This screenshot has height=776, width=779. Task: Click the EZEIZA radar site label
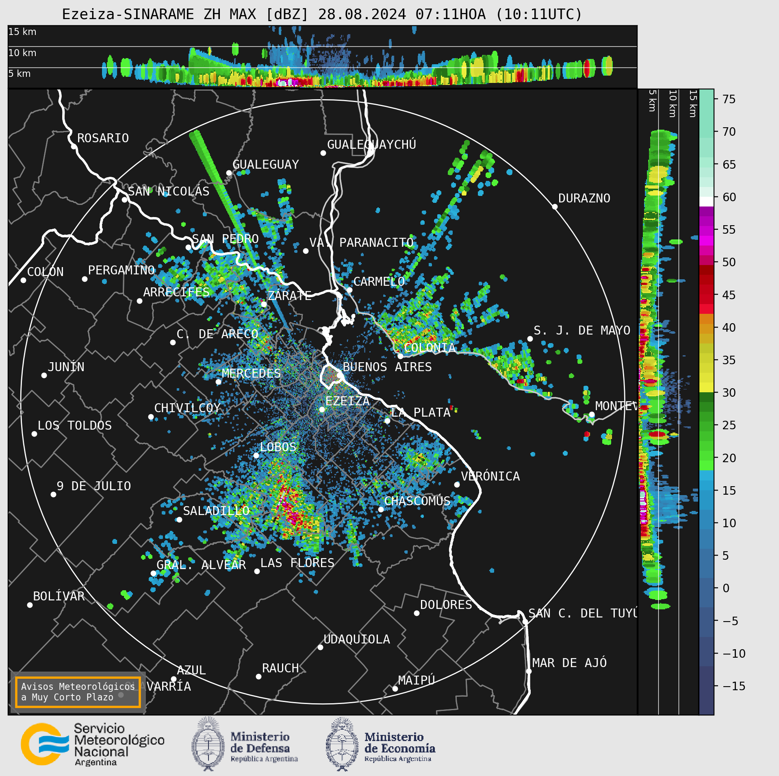[x=347, y=401]
